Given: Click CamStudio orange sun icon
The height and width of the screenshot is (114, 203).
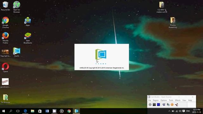Looking at the screenshot, I should pyautogui.click(x=172, y=104).
